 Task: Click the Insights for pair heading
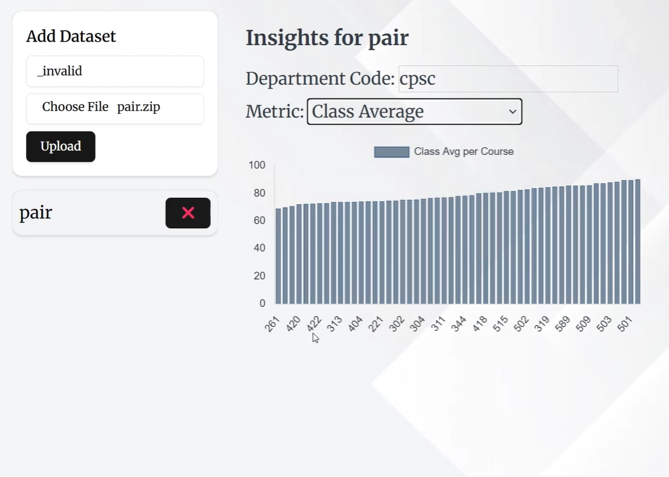[x=327, y=38]
